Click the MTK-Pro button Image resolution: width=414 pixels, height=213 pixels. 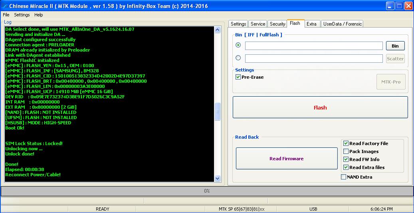tap(391, 82)
